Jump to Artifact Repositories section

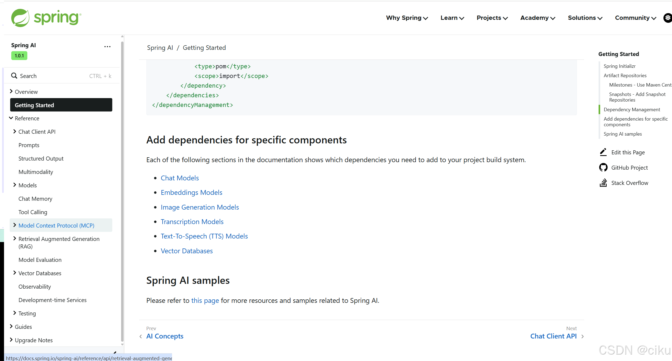click(x=625, y=75)
